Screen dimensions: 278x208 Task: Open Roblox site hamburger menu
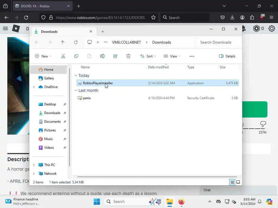click(5, 28)
